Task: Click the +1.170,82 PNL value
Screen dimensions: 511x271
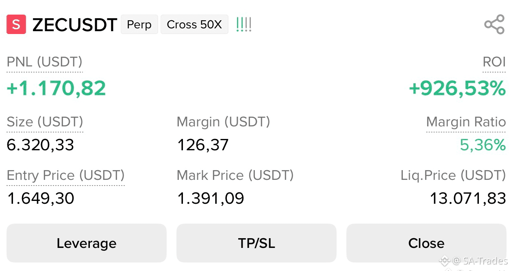Action: [57, 88]
